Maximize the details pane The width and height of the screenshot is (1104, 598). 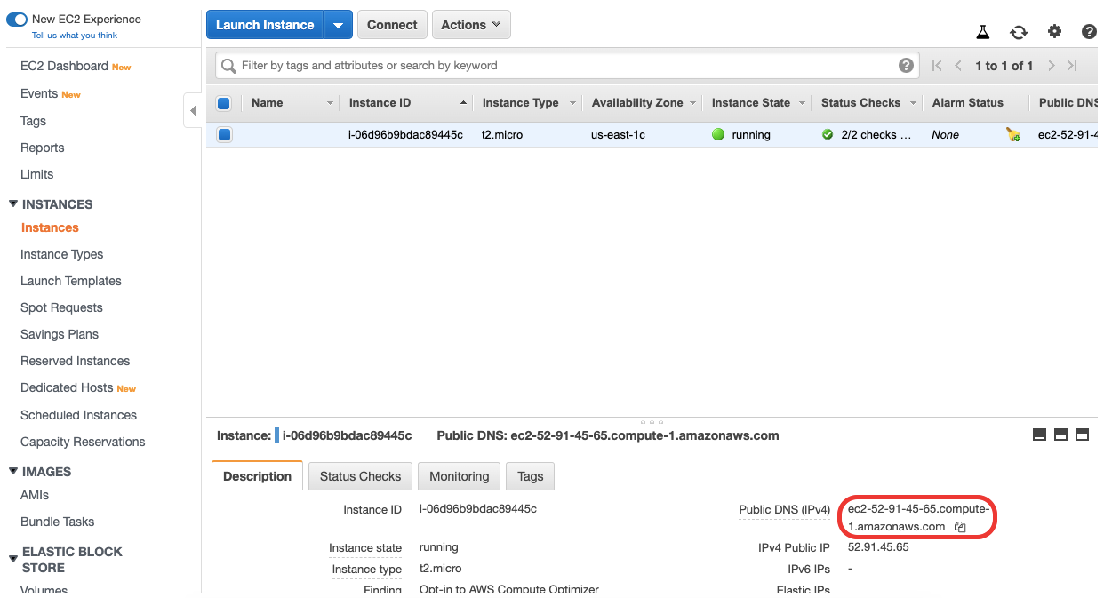(1082, 435)
